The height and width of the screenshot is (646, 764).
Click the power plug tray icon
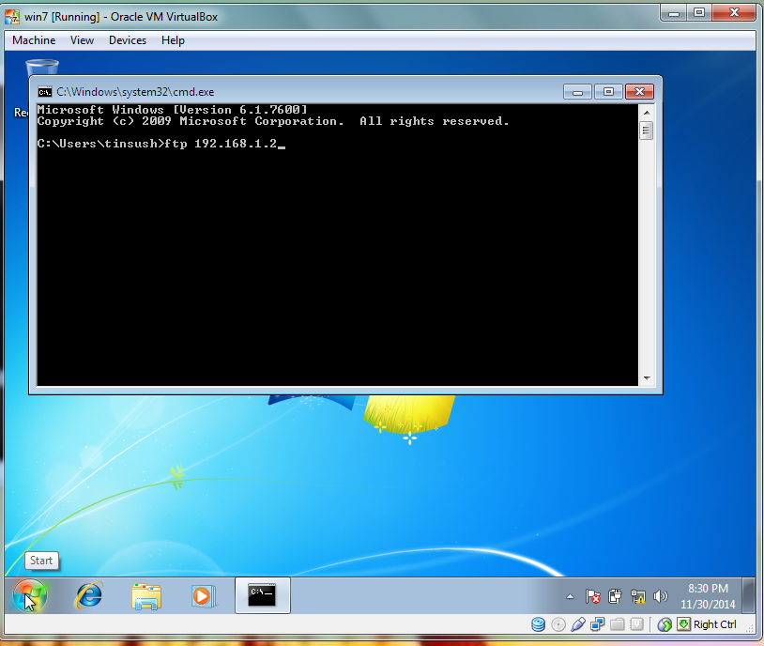point(615,596)
